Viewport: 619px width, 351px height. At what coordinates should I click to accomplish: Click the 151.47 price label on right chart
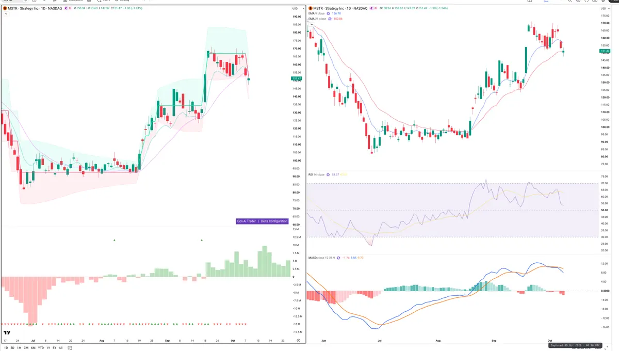605,51
